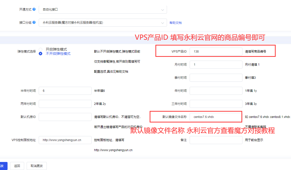
Task: Click the VPS产品ID input field
Action: point(216,51)
